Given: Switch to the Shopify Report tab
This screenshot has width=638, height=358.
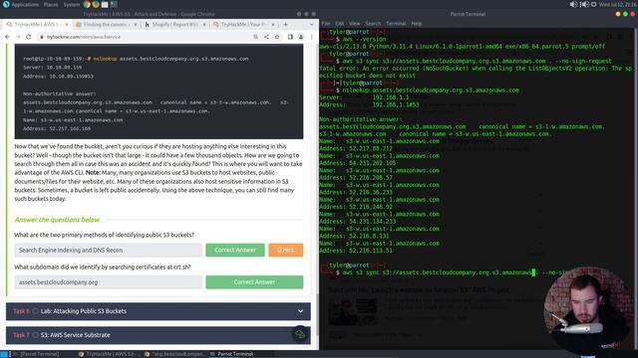Looking at the screenshot, I should [175, 24].
